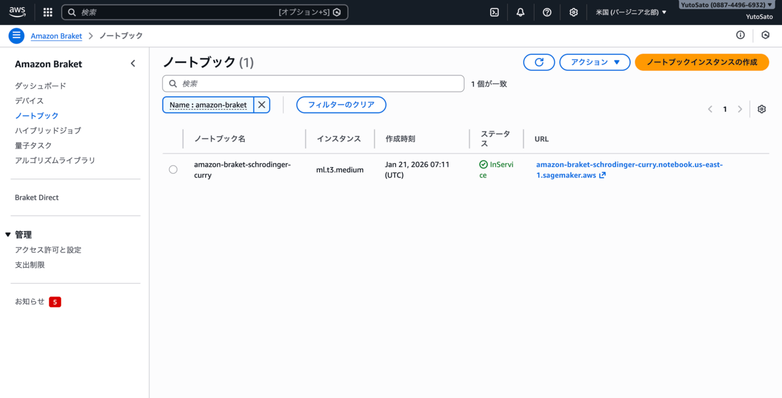The width and height of the screenshot is (782, 398).
Task: Open the AWS services grid menu
Action: point(48,12)
